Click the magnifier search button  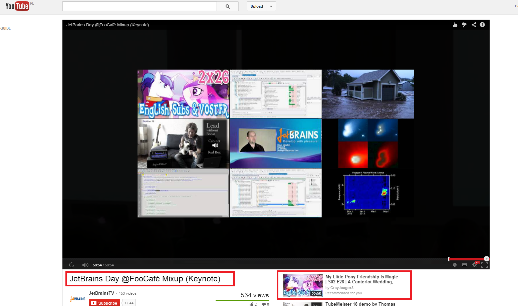pos(228,6)
